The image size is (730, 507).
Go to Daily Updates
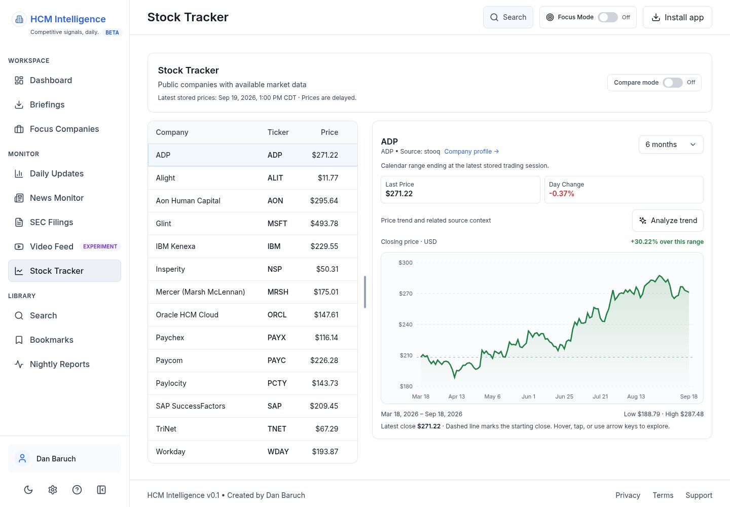pyautogui.click(x=64, y=173)
